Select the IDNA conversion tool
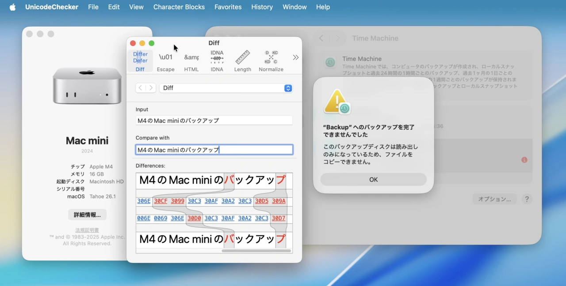 click(x=217, y=60)
